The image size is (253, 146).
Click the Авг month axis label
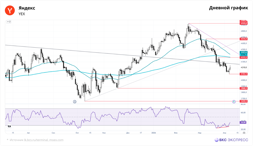(29, 133)
